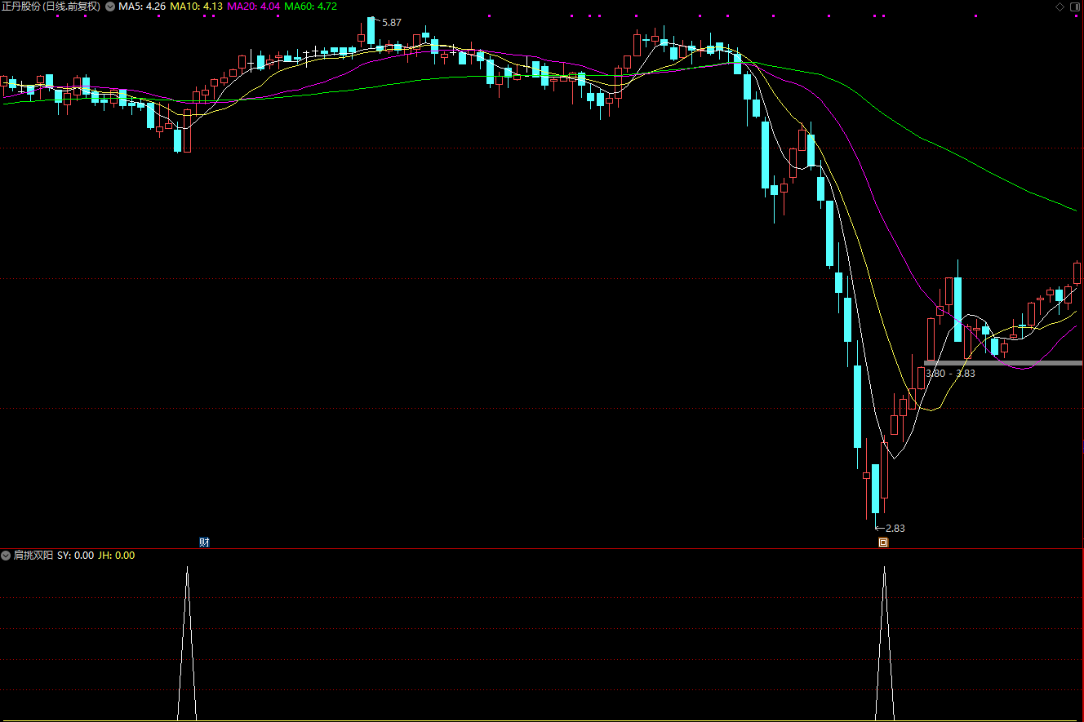Viewport: 1084px width, 722px height.
Task: Click the 肩挑双阳 indicator name
Action: [33, 556]
